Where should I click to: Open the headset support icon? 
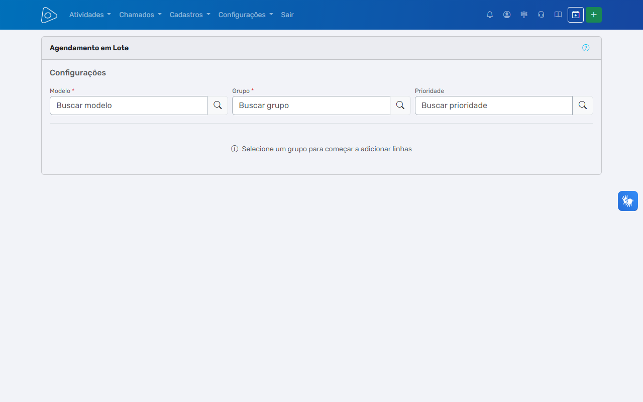tap(541, 15)
